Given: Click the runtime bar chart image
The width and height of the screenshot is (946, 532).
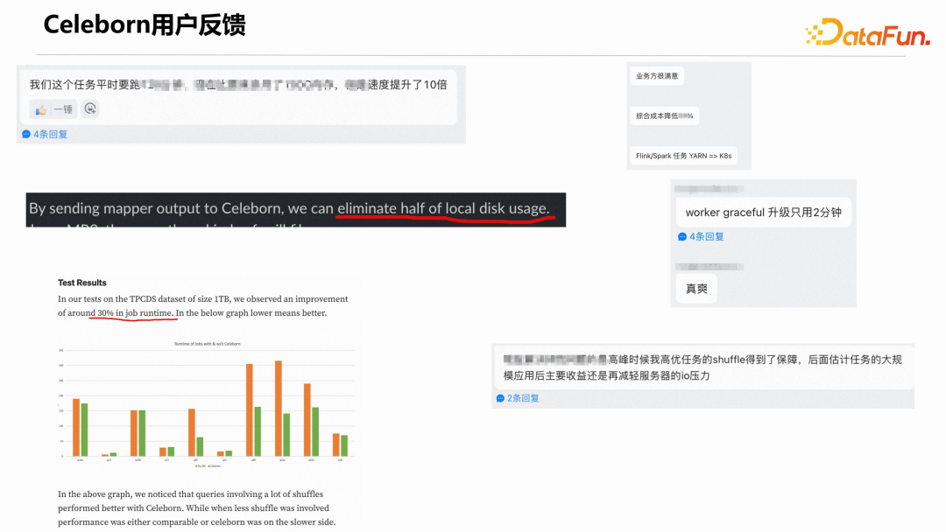Looking at the screenshot, I should (x=206, y=404).
